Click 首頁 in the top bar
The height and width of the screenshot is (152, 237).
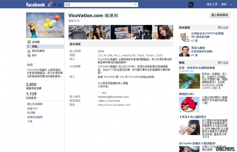click(224, 4)
